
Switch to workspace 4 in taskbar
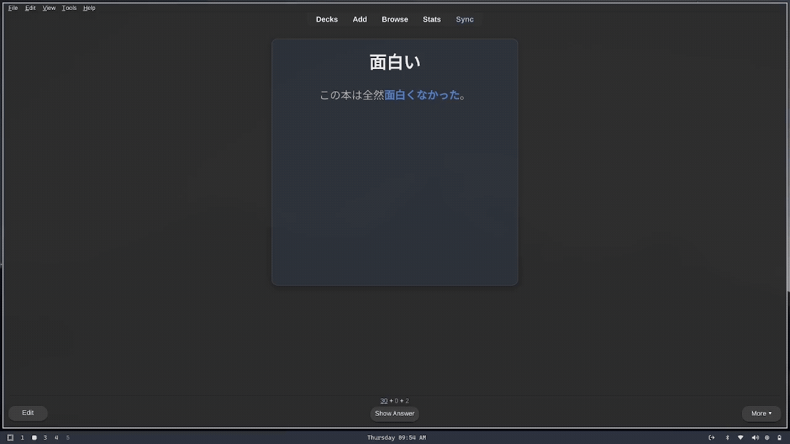pyautogui.click(x=56, y=438)
